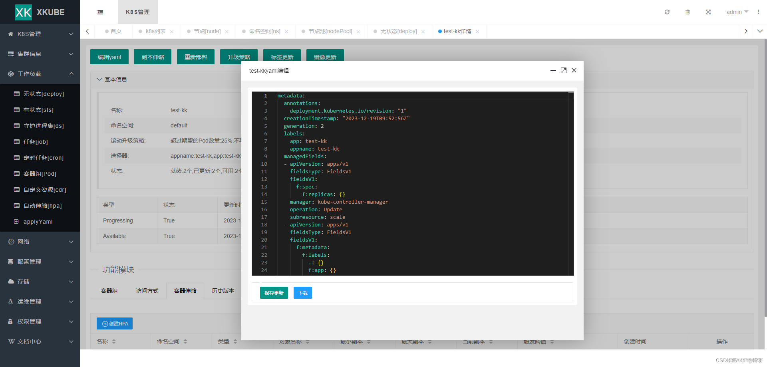Open 容器组[Pod] in the sidebar
The image size is (767, 367).
[x=40, y=174]
